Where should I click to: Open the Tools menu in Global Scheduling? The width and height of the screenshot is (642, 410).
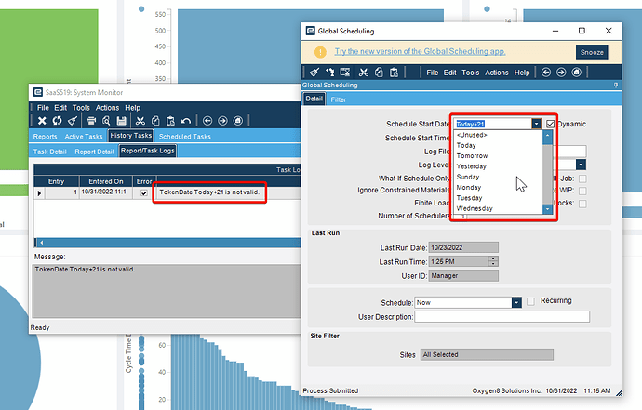point(471,73)
